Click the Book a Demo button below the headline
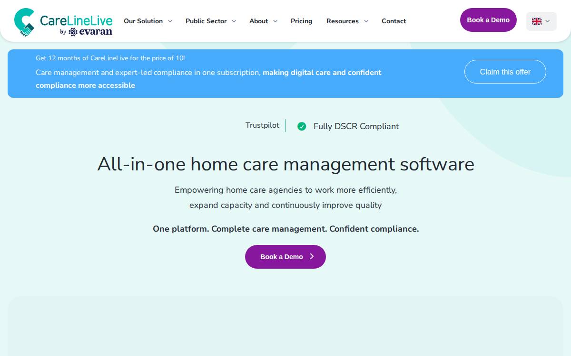This screenshot has width=571, height=356. coord(285,257)
